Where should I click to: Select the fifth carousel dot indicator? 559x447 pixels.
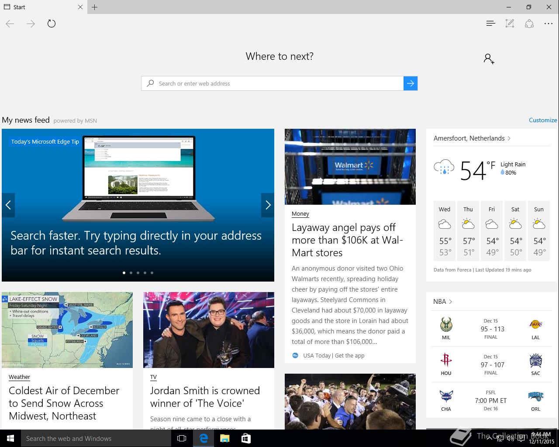pos(152,273)
